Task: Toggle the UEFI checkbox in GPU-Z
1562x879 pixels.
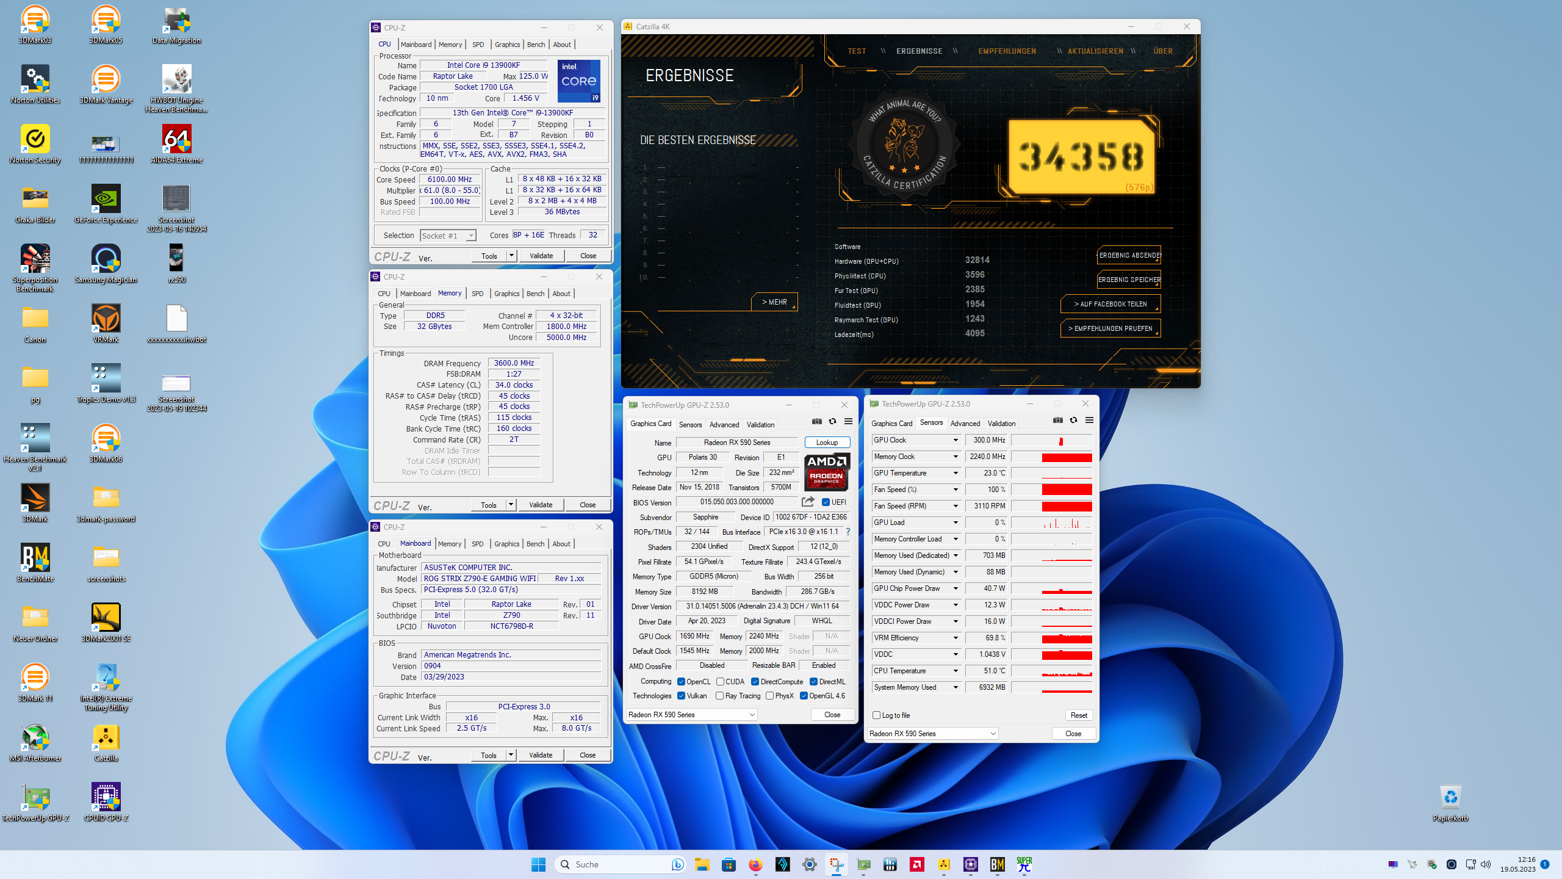Action: click(x=826, y=502)
